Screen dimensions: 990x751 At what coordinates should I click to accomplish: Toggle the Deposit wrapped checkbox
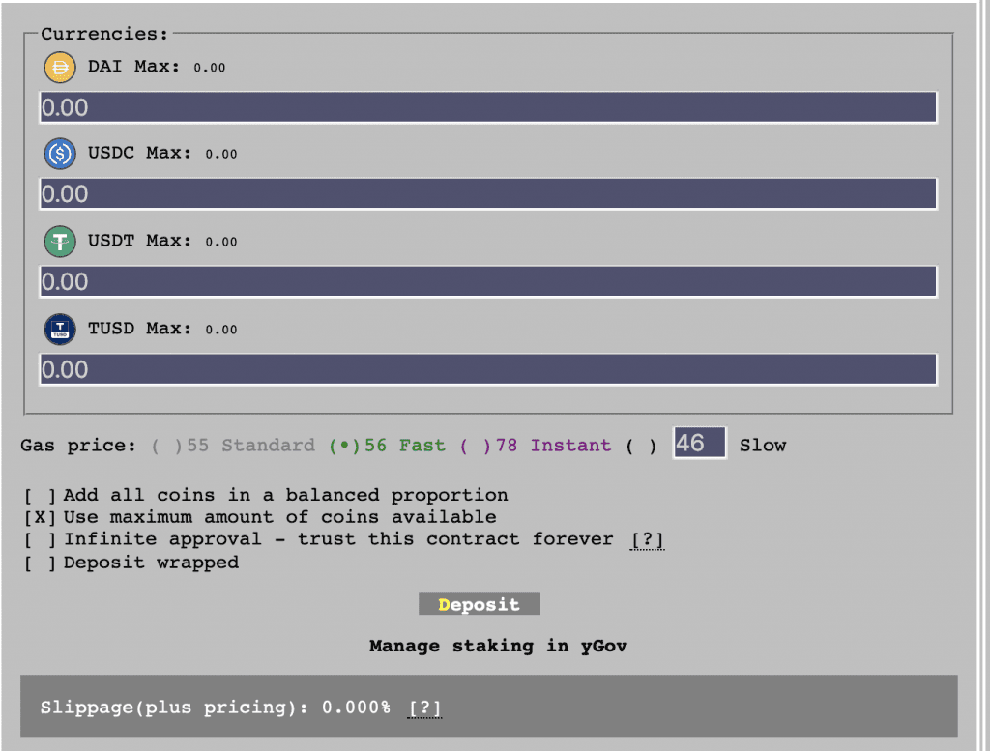41,563
